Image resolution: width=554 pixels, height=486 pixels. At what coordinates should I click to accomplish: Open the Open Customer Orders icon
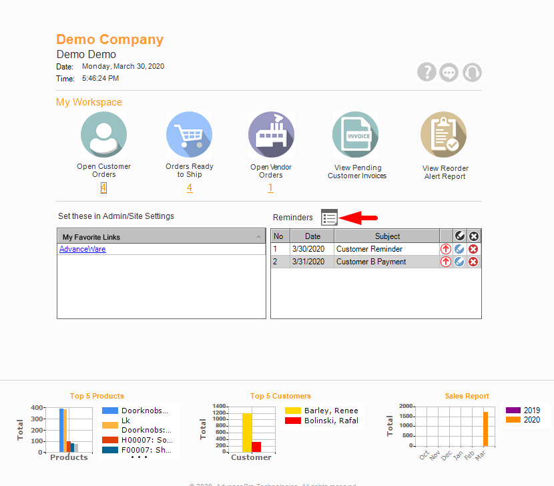(103, 135)
